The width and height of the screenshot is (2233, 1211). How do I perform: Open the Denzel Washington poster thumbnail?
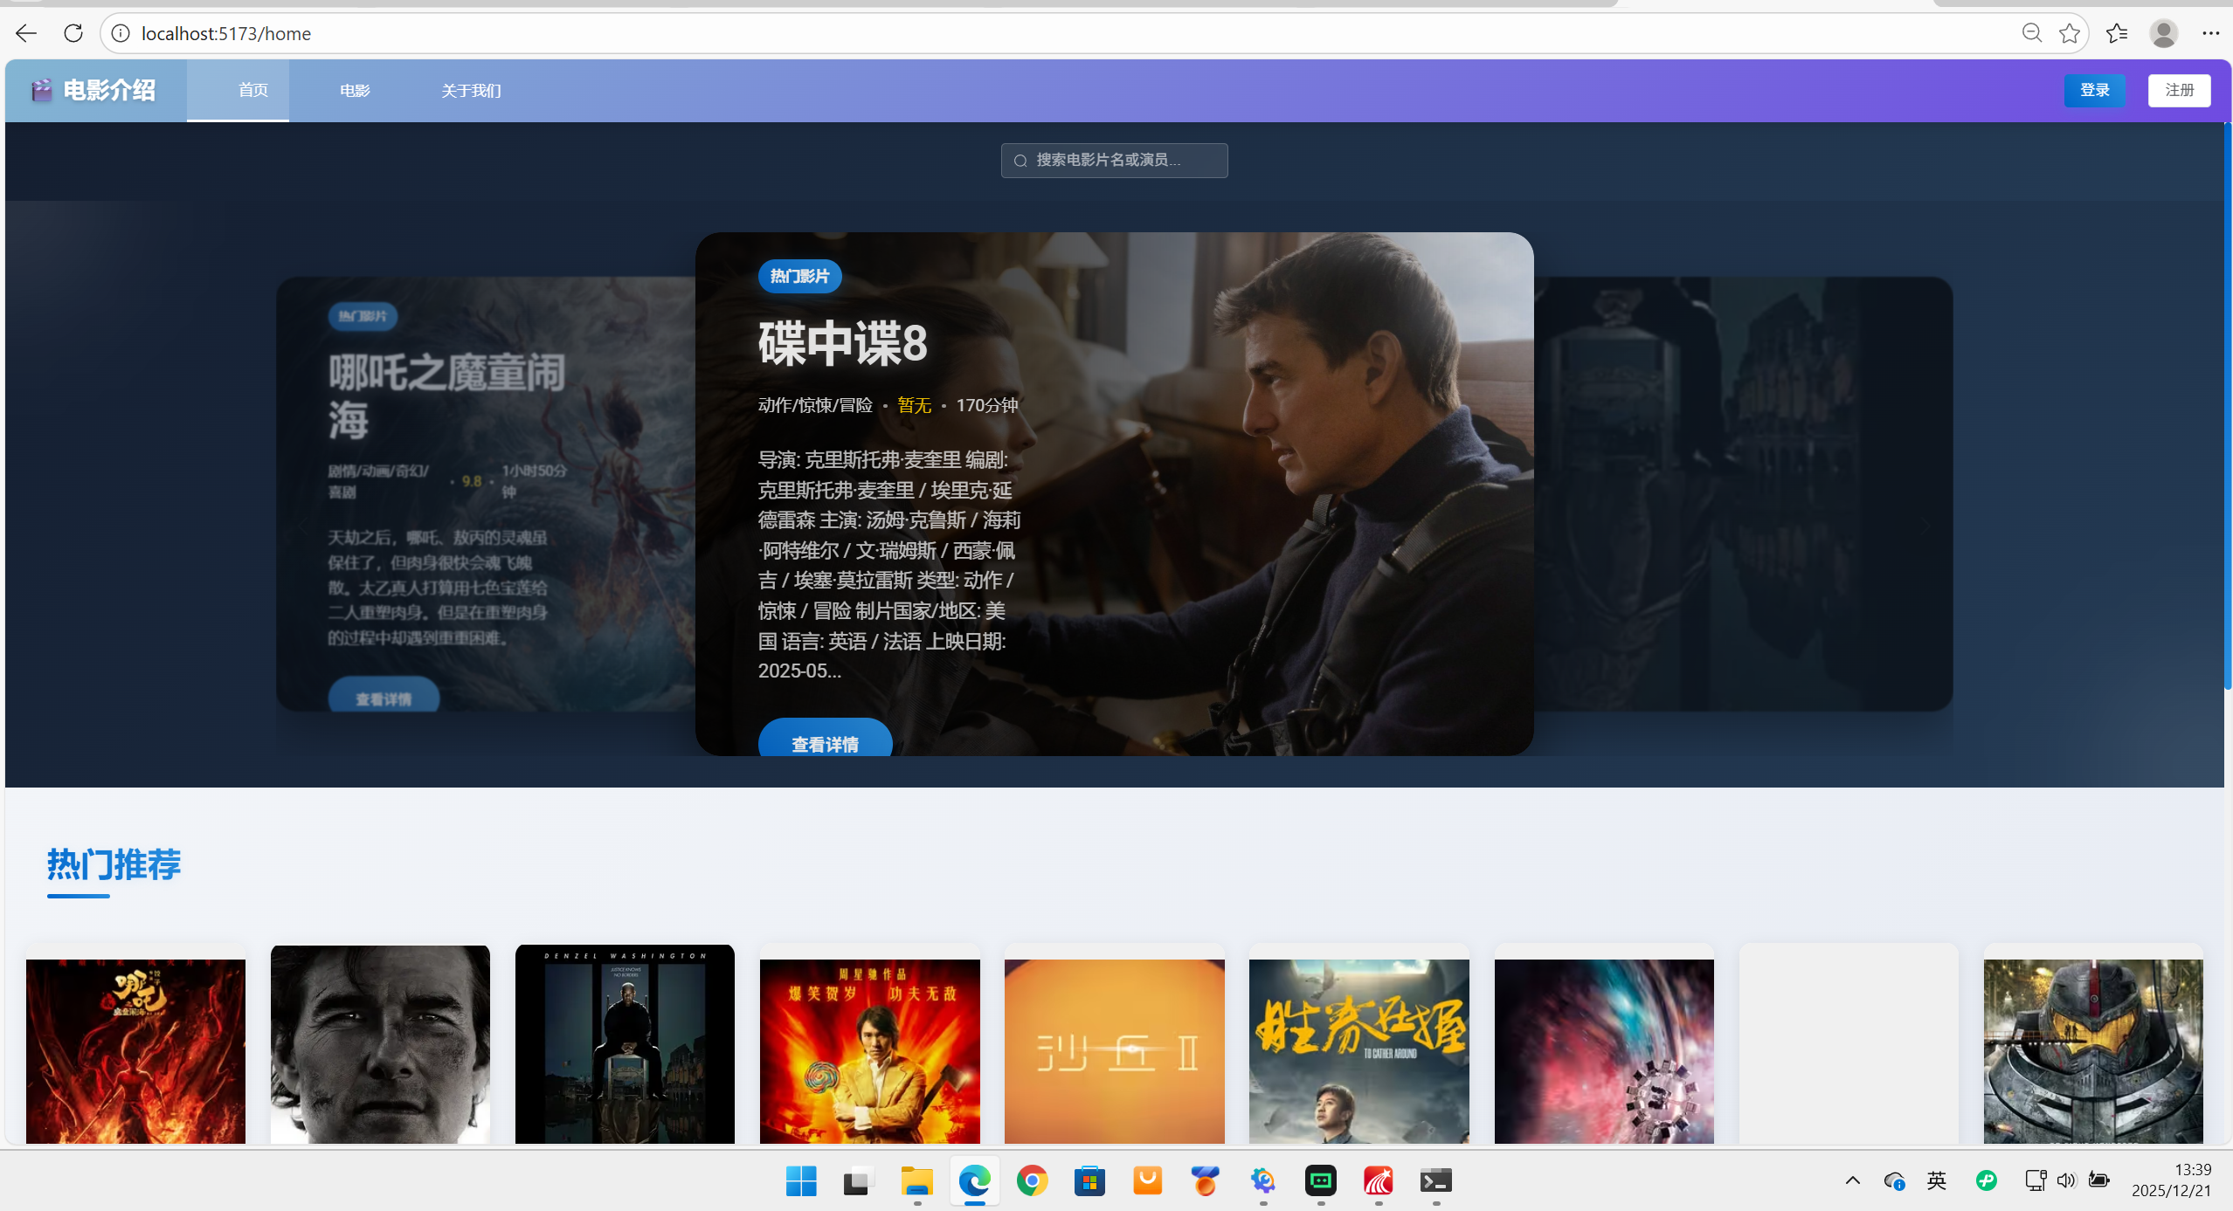click(625, 1044)
